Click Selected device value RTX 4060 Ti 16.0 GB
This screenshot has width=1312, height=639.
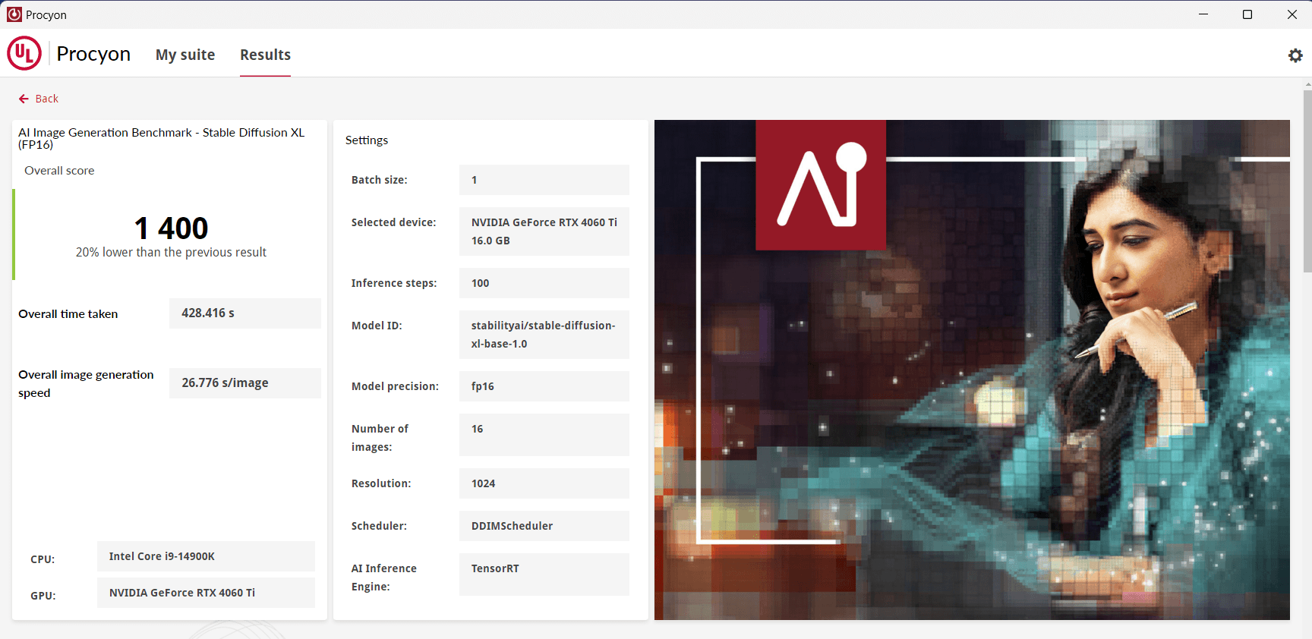pos(544,231)
